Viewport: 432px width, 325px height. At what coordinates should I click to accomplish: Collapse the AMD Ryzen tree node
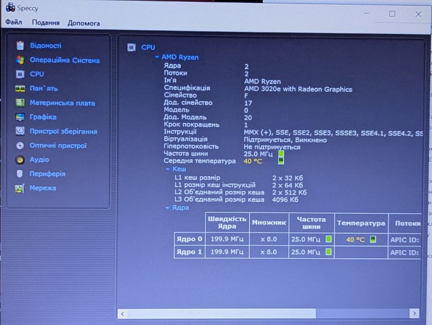tap(157, 57)
